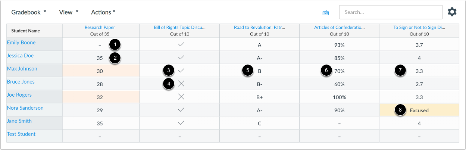Click the checkmark in Jane Smith's row

coord(181,123)
